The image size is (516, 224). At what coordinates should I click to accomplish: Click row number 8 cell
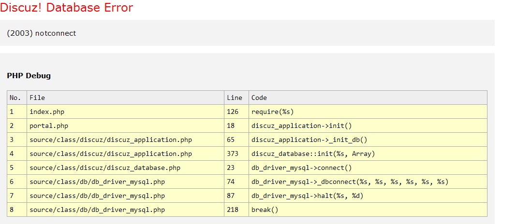click(x=17, y=210)
